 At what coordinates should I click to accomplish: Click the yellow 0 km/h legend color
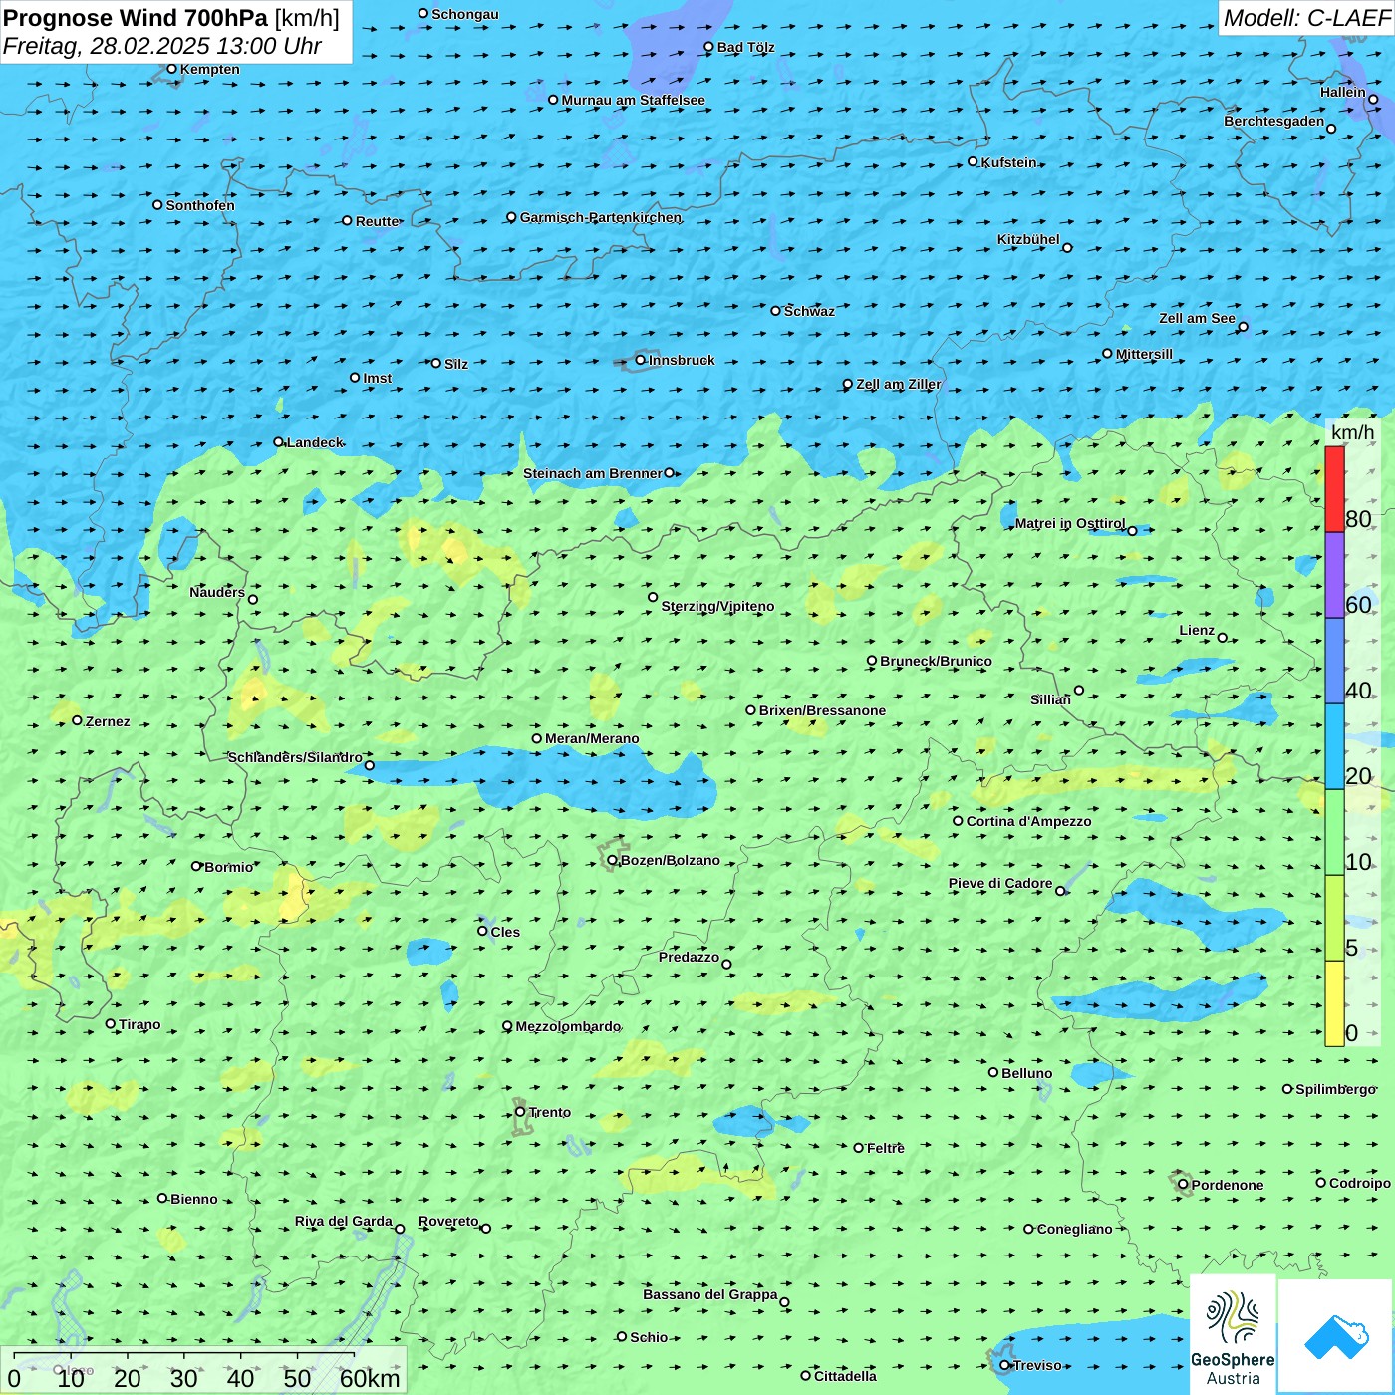[1334, 1003]
